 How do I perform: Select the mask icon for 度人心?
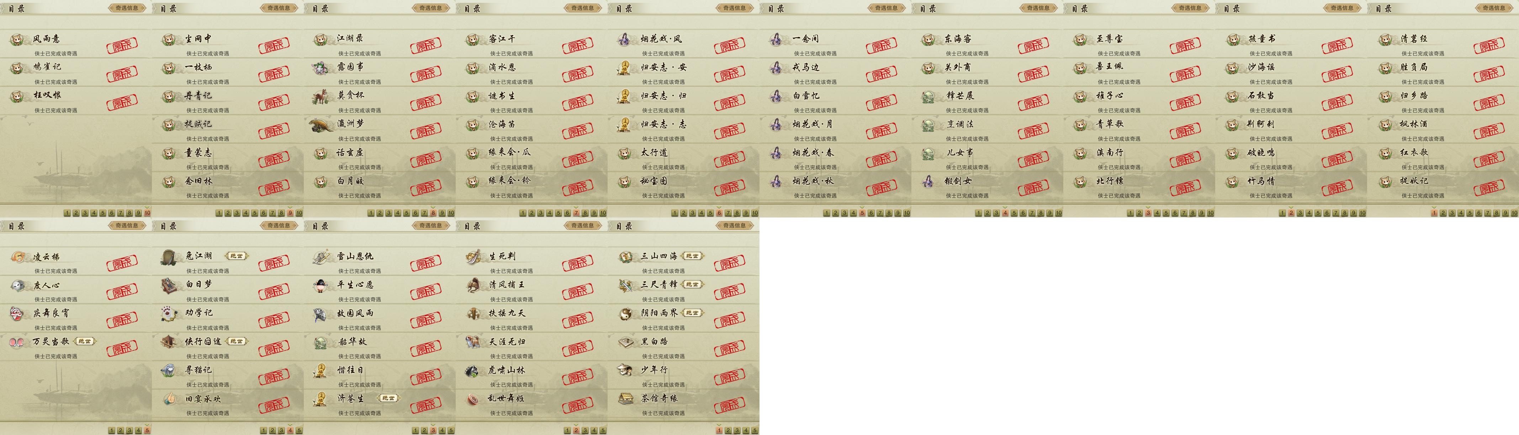(x=18, y=285)
